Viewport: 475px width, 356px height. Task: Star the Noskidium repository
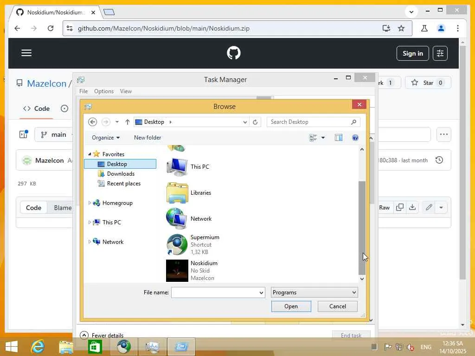coord(427,83)
